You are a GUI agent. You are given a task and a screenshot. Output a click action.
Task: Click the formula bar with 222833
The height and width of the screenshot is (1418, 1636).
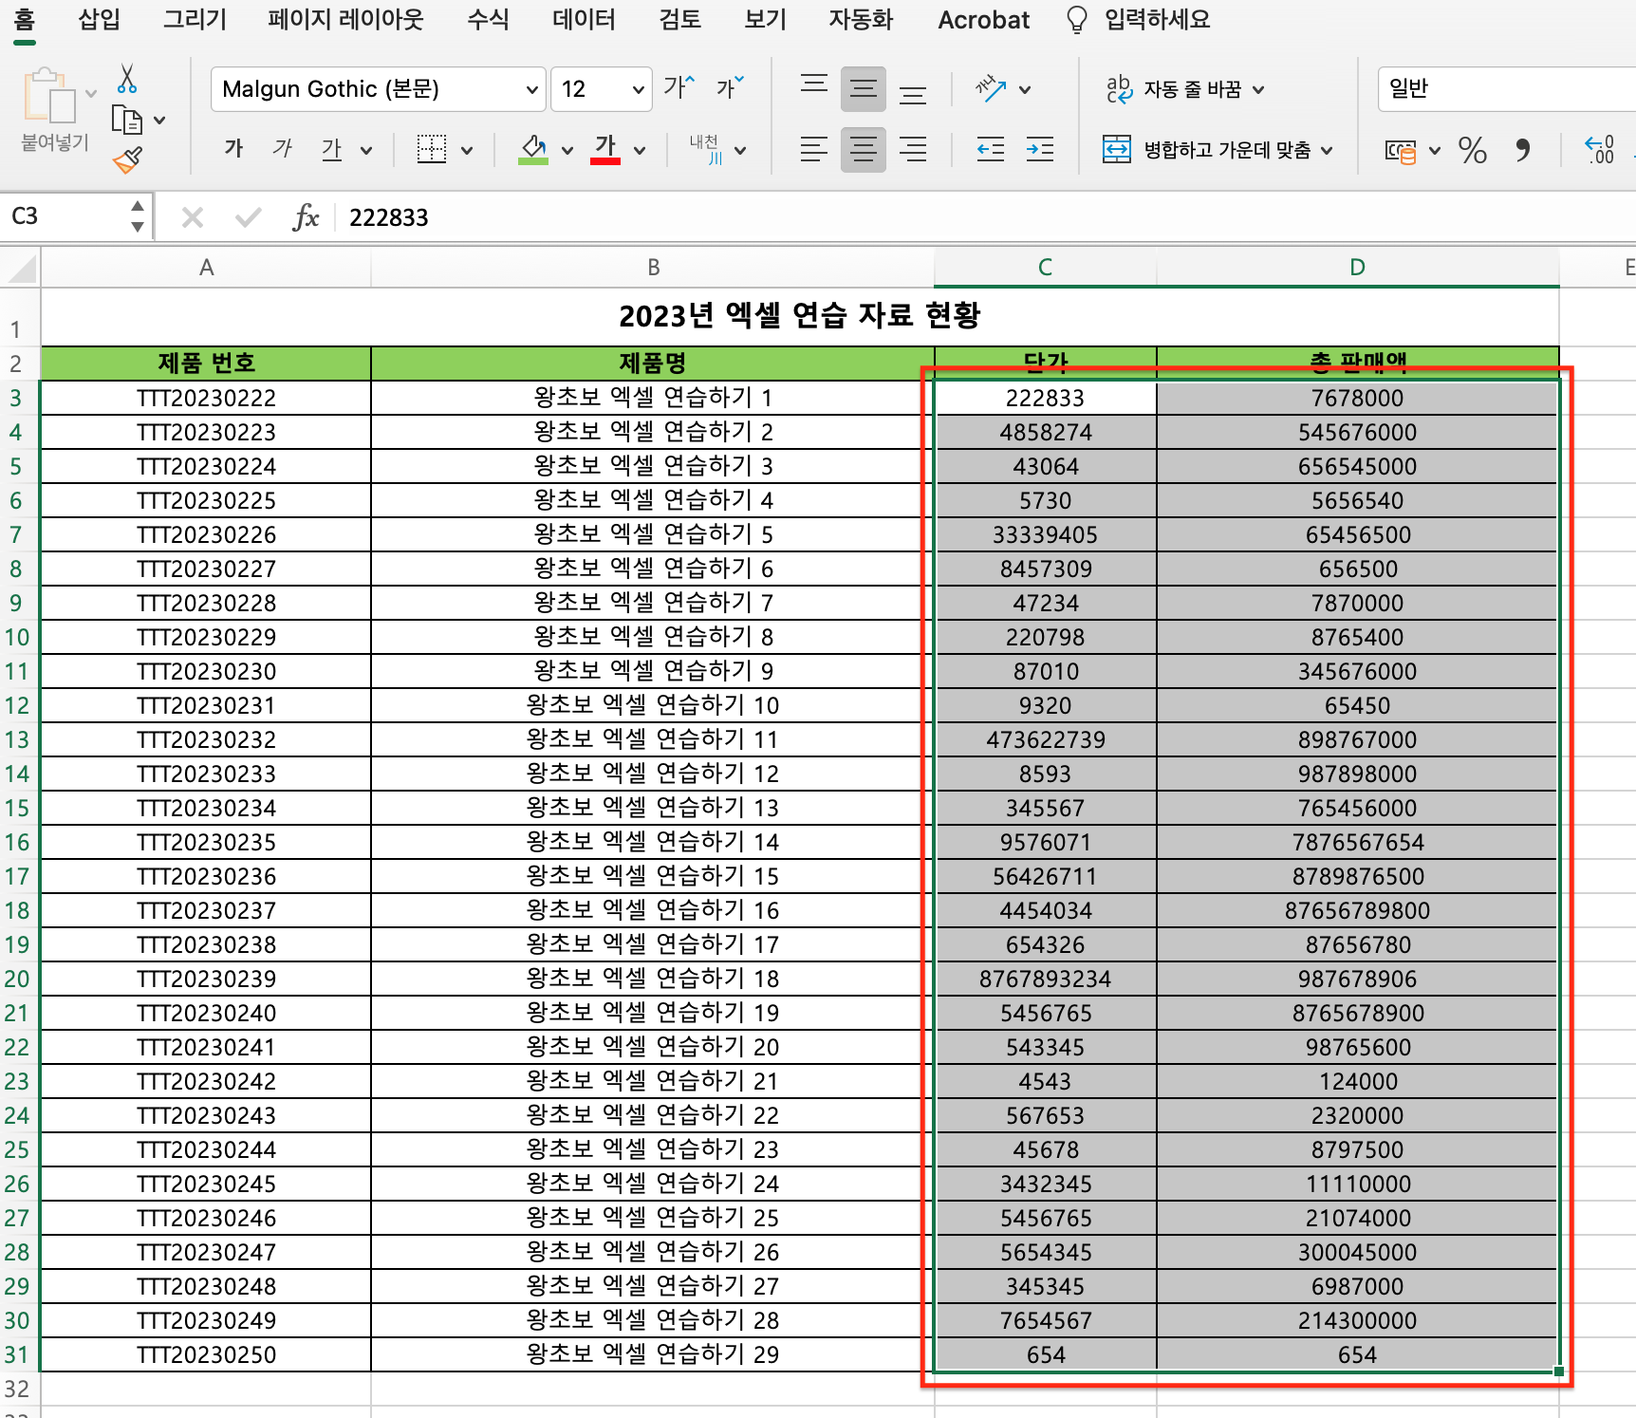pyautogui.click(x=987, y=217)
